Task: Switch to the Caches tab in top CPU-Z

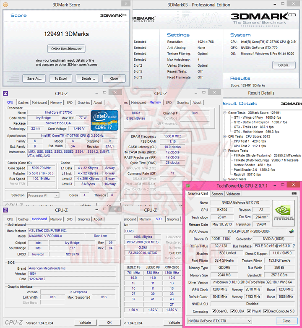Action: (23, 102)
